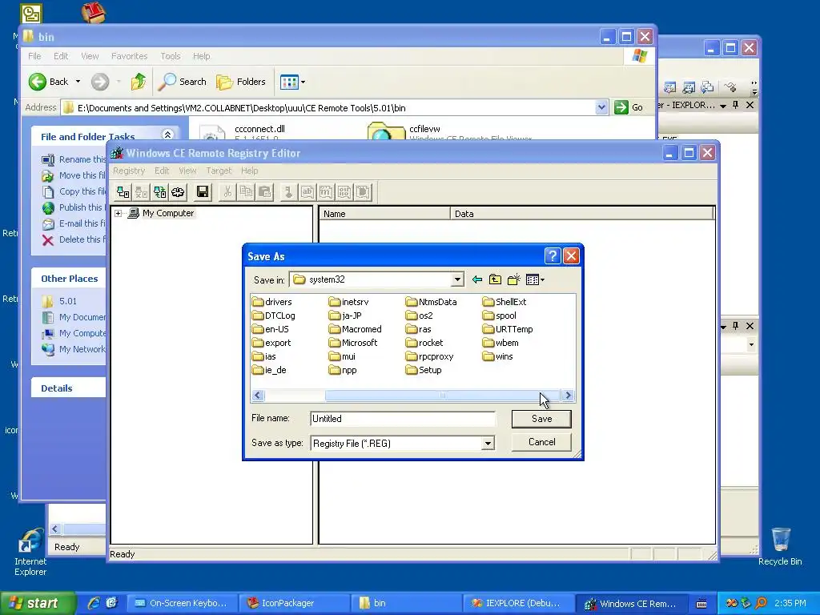Click the Data column header
820x615 pixels.
click(x=581, y=213)
